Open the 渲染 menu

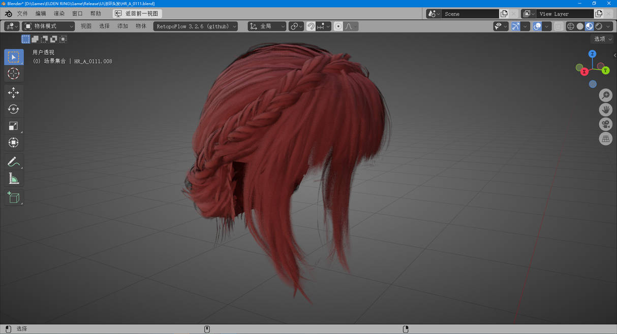[x=59, y=14]
